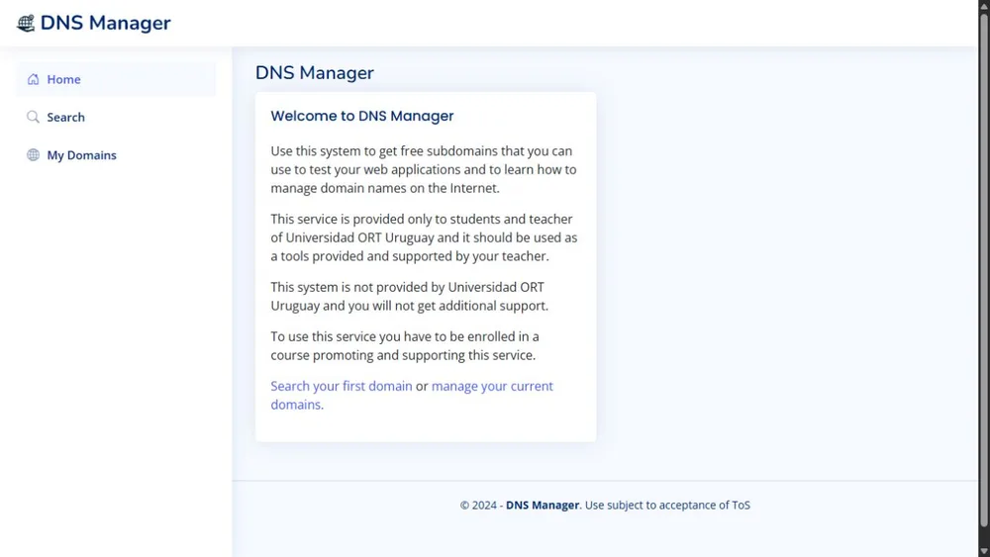990x557 pixels.
Task: Open My Domains in the sidebar
Action: pos(116,154)
